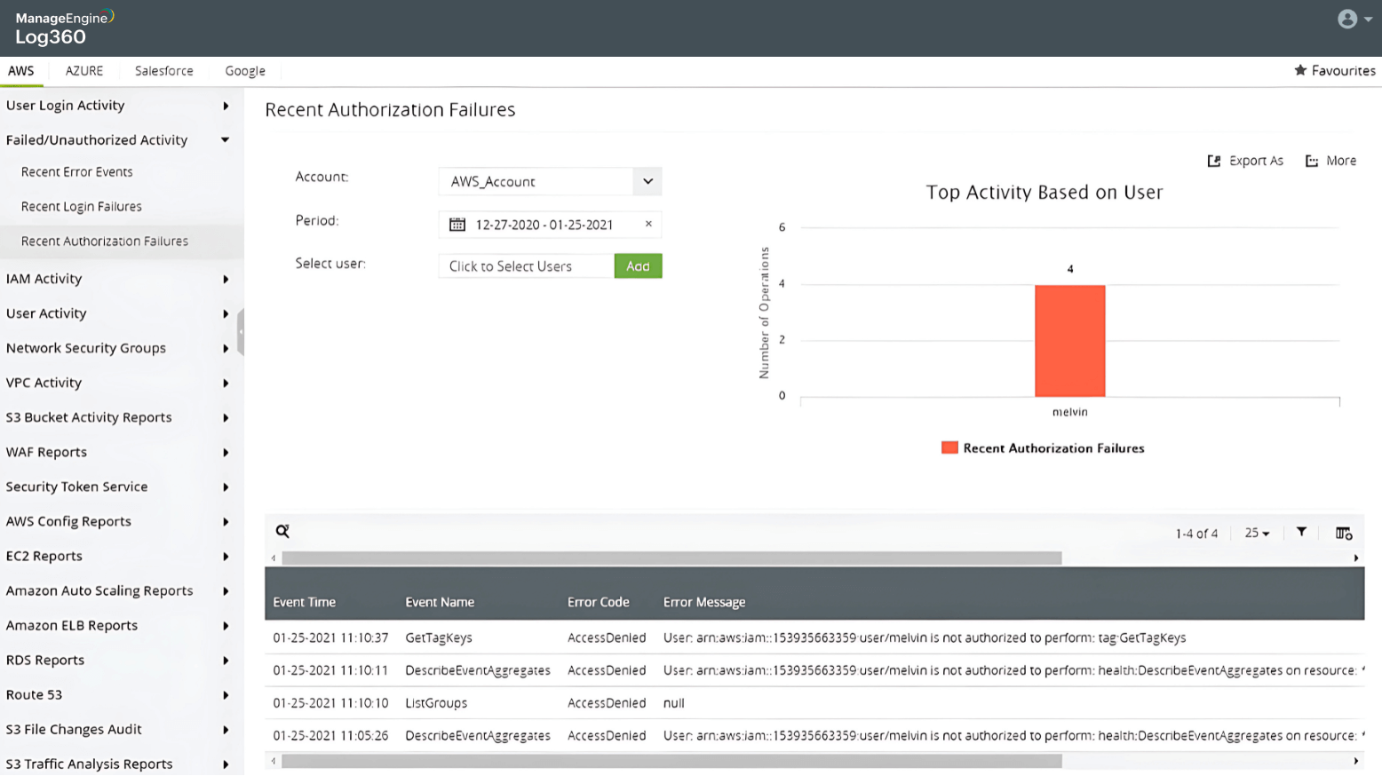1382x776 pixels.
Task: Click the search icon above the results table
Action: click(282, 531)
